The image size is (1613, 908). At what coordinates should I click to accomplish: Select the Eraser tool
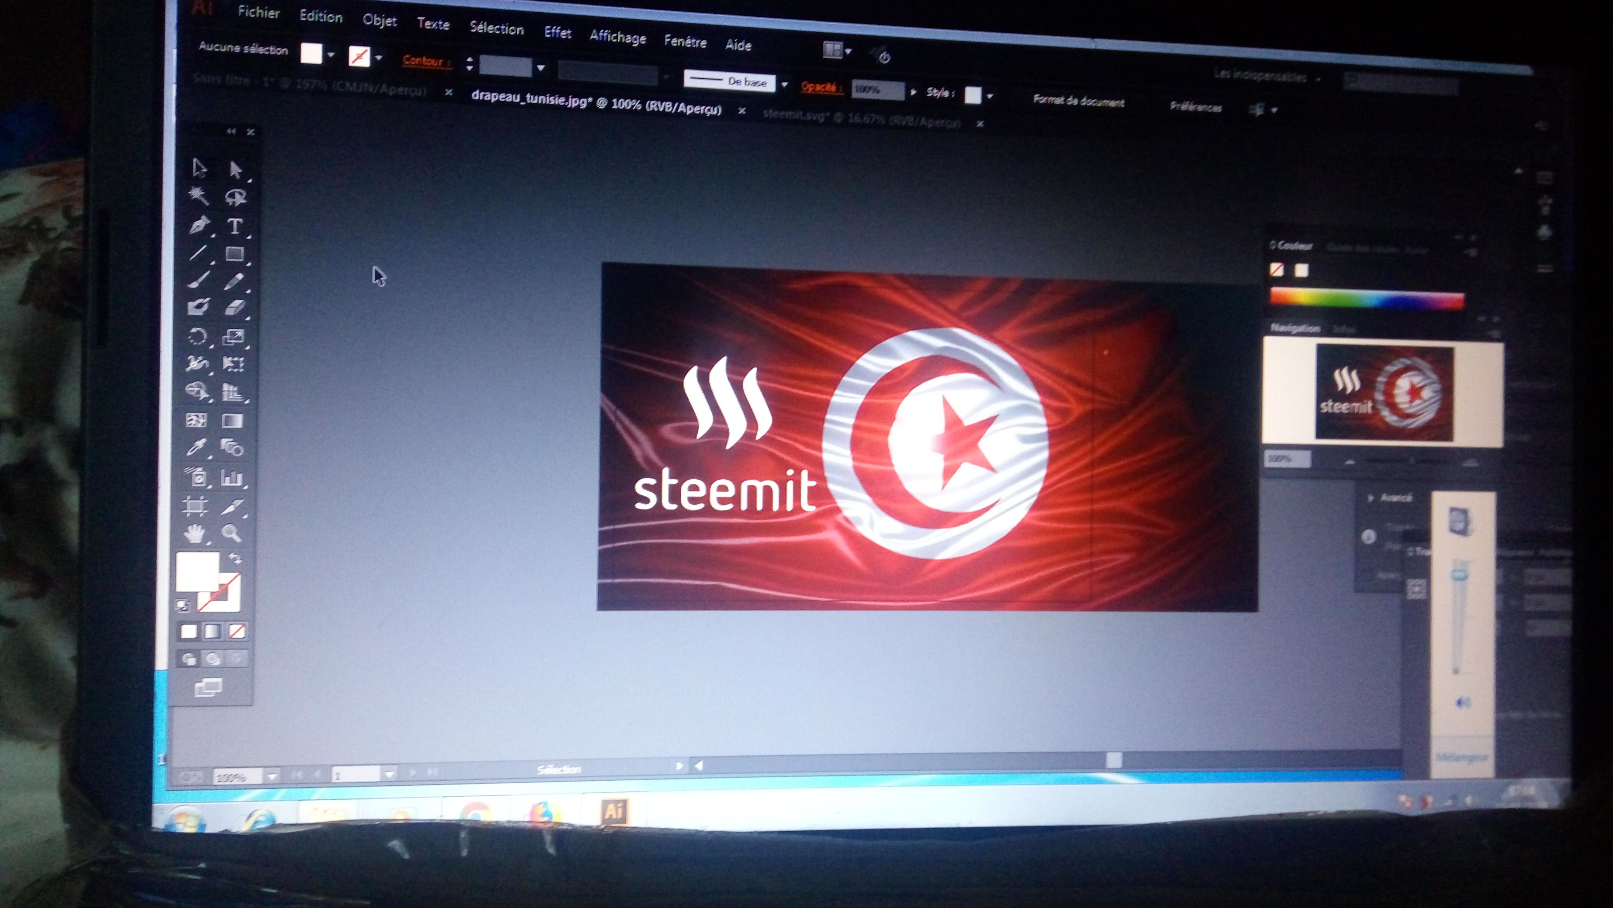(x=234, y=308)
